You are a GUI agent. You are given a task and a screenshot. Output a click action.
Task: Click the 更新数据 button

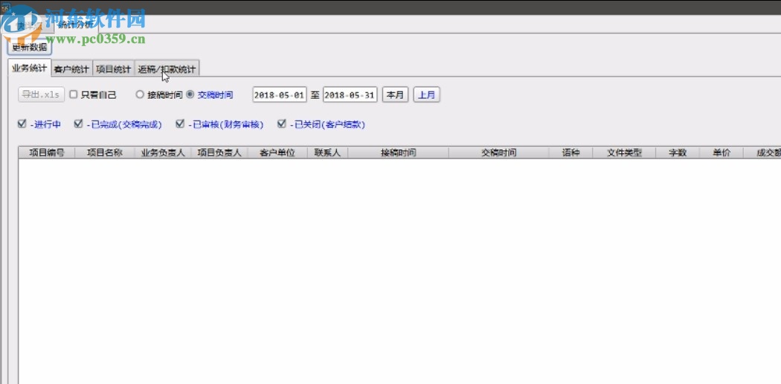point(30,48)
